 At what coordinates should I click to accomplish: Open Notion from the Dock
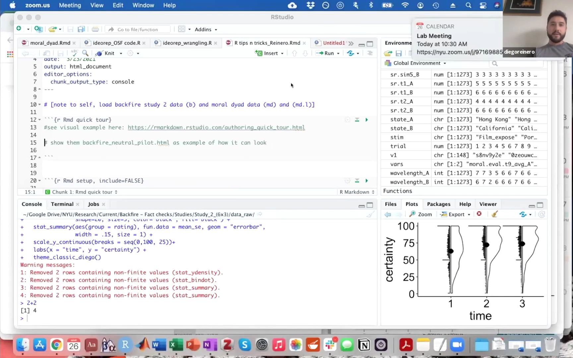364,345
